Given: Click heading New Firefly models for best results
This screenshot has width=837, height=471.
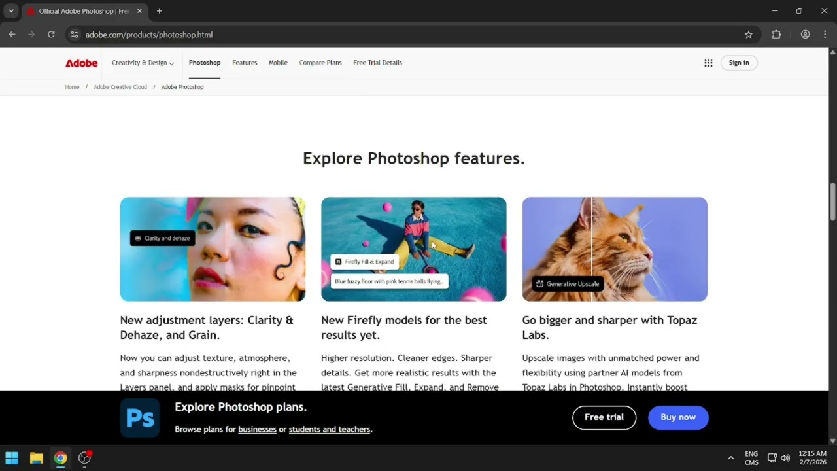Looking at the screenshot, I should pyautogui.click(x=404, y=327).
